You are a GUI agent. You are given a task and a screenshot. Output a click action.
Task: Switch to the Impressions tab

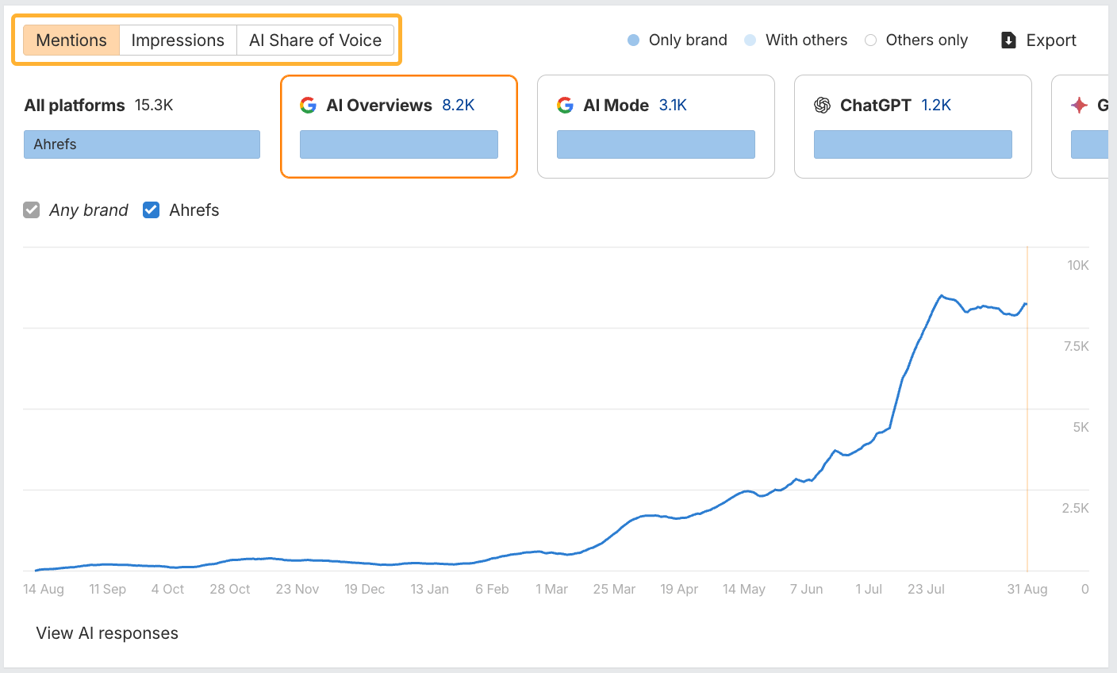(178, 40)
